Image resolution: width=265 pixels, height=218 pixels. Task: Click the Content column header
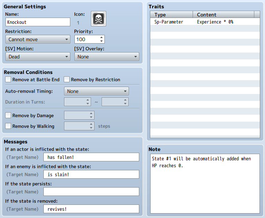pyautogui.click(x=223, y=15)
